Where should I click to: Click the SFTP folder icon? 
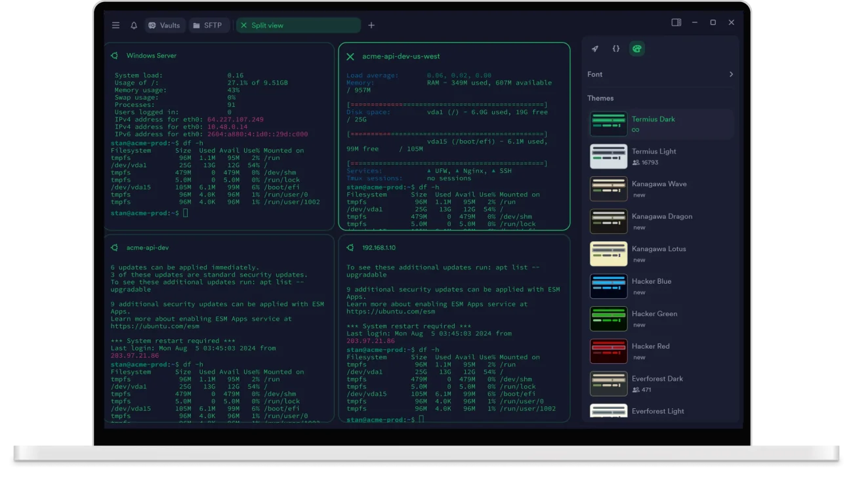[x=196, y=26]
